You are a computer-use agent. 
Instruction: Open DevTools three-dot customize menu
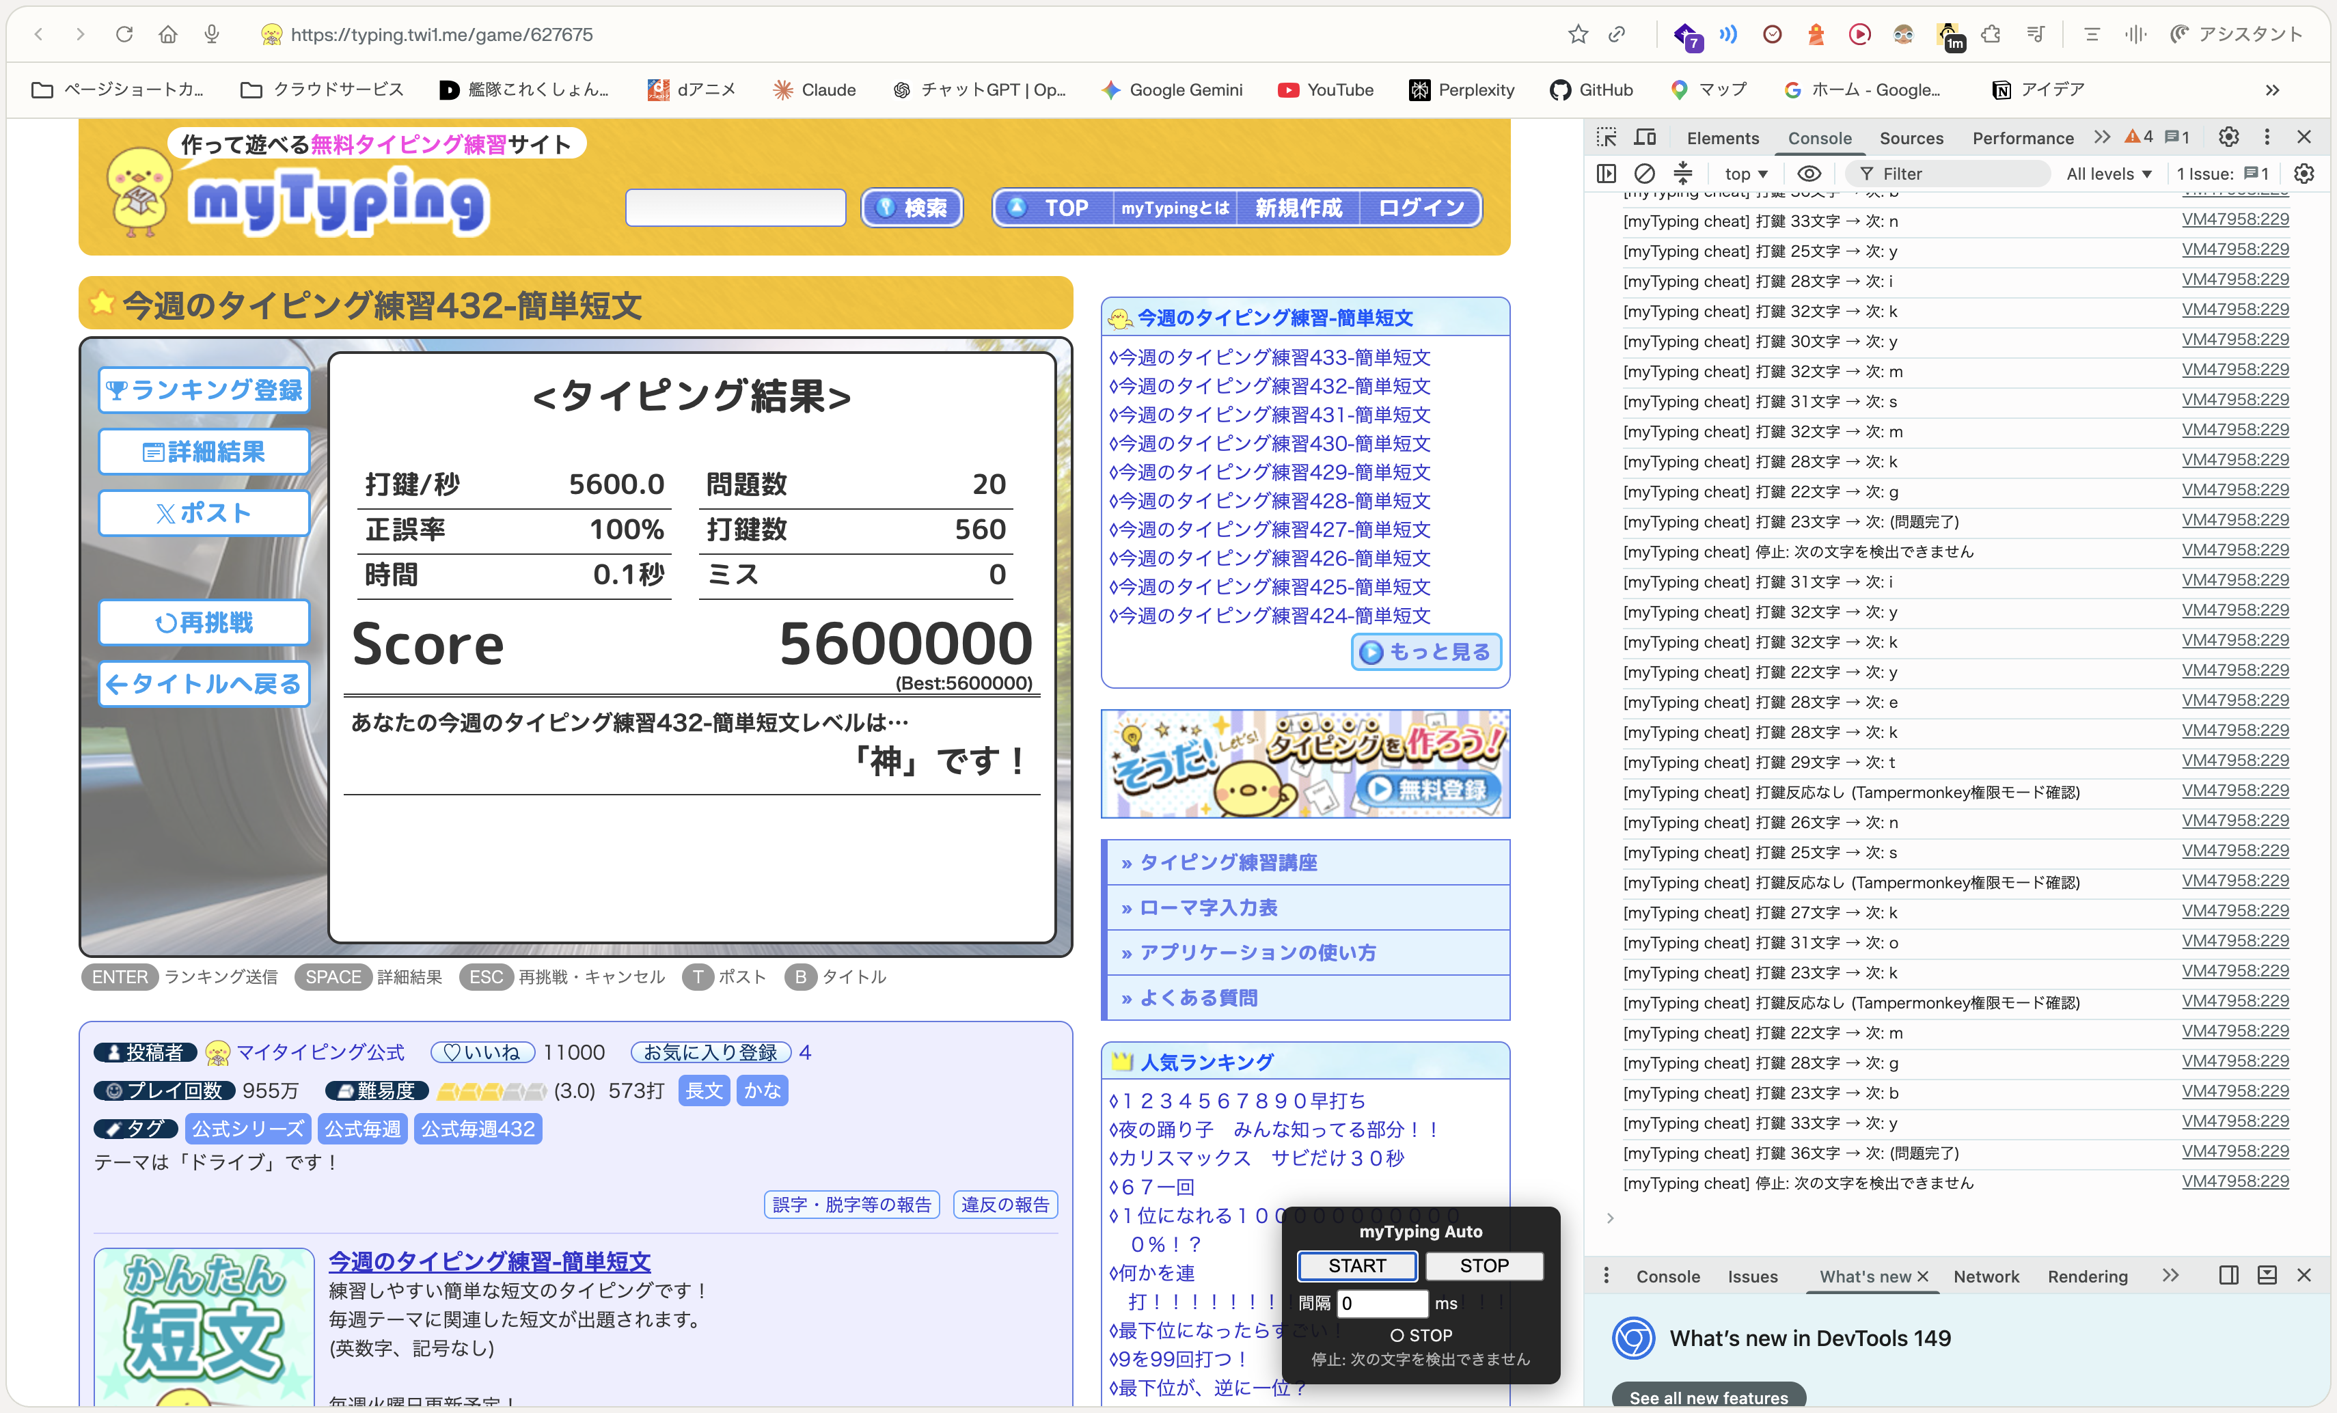coord(2267,137)
